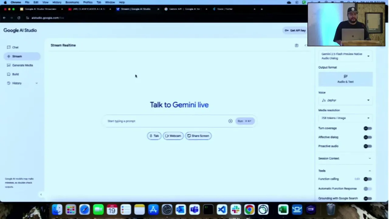Expand the Session Context section
The image size is (389, 219).
pos(345,158)
